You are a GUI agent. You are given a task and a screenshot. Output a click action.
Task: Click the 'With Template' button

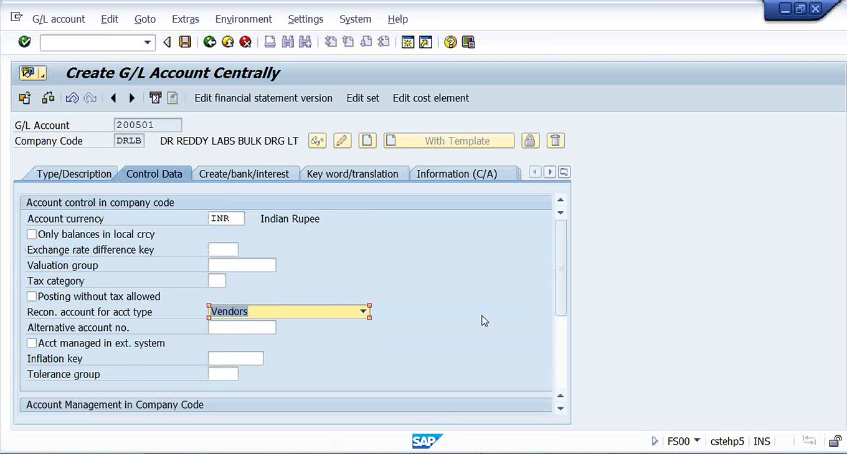coord(449,141)
